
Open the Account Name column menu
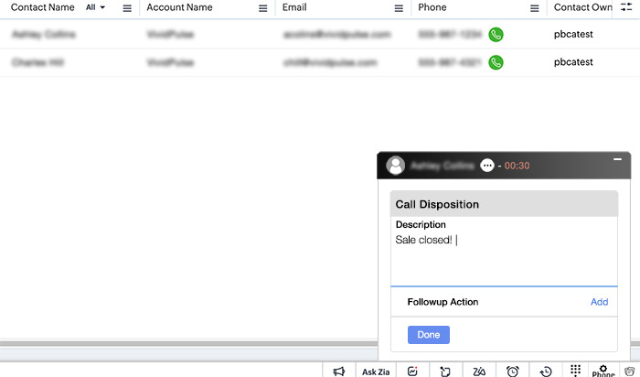pyautogui.click(x=263, y=8)
